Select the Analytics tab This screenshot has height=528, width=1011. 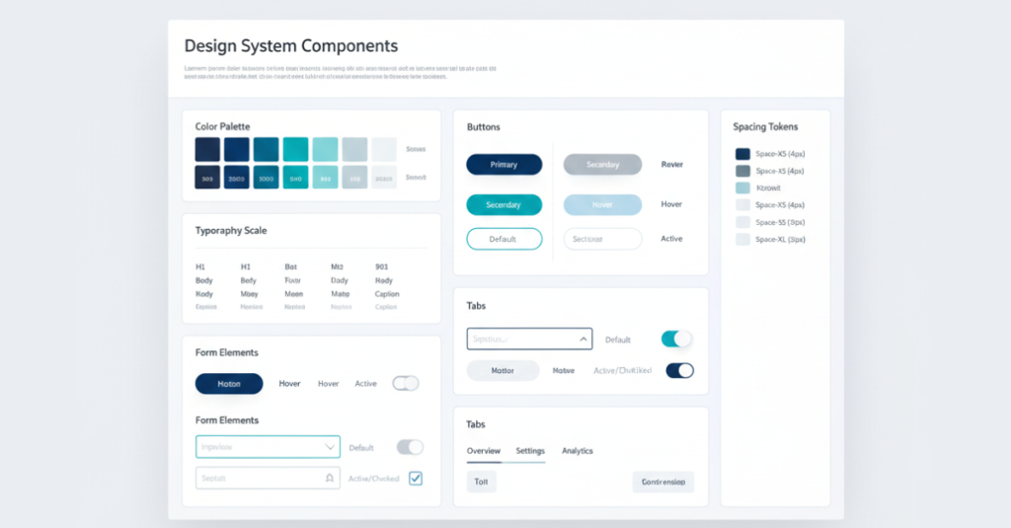pyautogui.click(x=578, y=451)
